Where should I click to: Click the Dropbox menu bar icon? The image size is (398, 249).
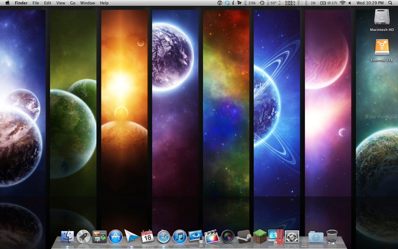click(x=227, y=3)
